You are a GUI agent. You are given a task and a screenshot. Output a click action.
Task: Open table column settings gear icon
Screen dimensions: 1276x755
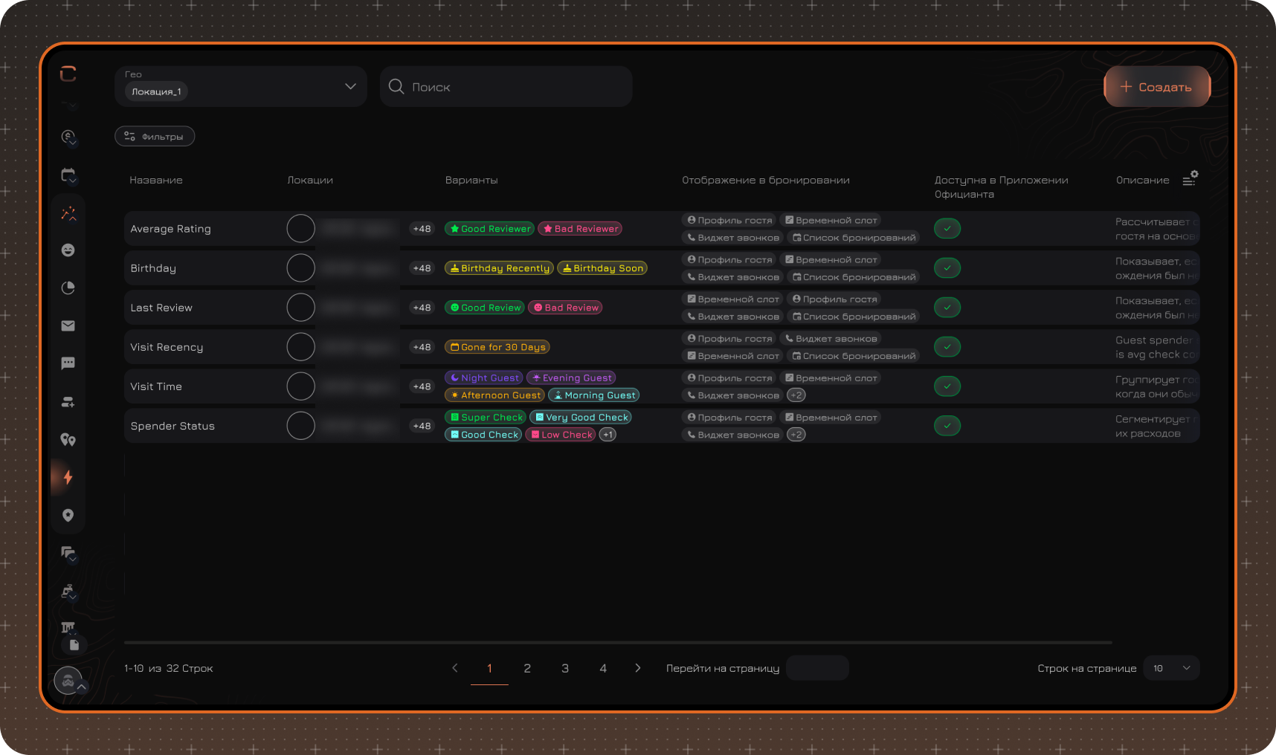1190,178
